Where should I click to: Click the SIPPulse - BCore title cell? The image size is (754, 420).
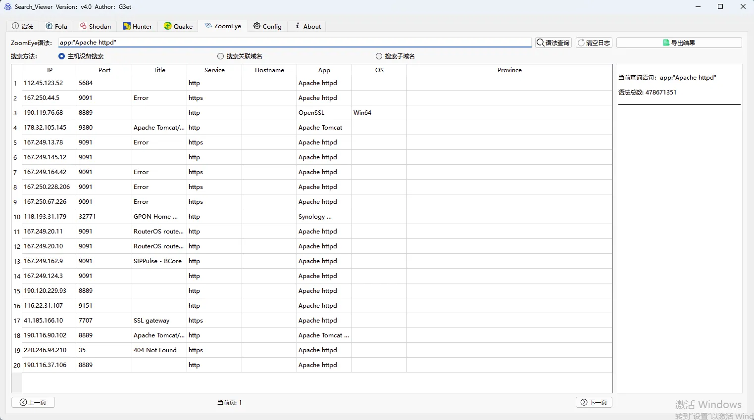point(159,261)
